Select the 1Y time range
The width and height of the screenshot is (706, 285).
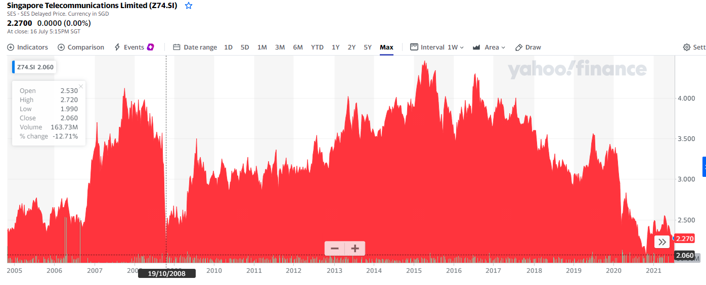(335, 47)
